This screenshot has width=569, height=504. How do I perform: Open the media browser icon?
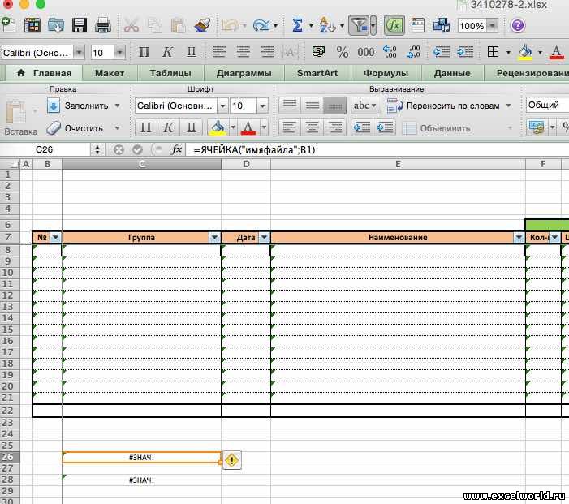pos(442,25)
